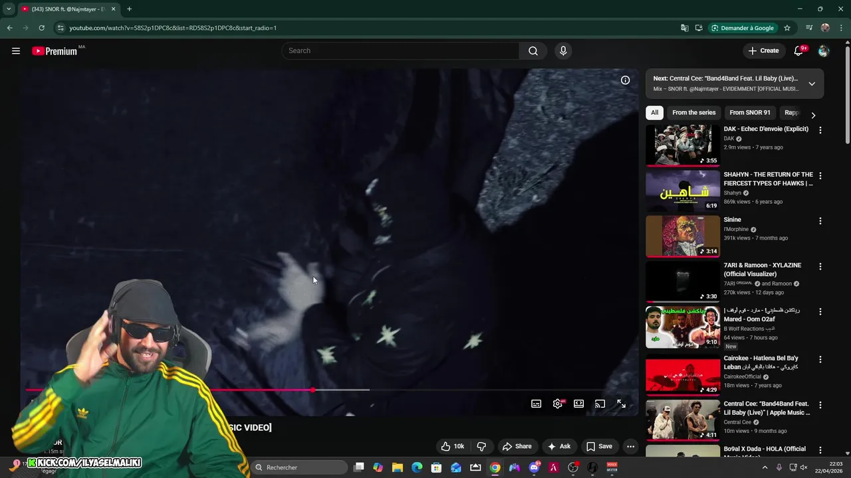This screenshot has width=851, height=478.
Task: Save video to playlist
Action: pyautogui.click(x=599, y=446)
